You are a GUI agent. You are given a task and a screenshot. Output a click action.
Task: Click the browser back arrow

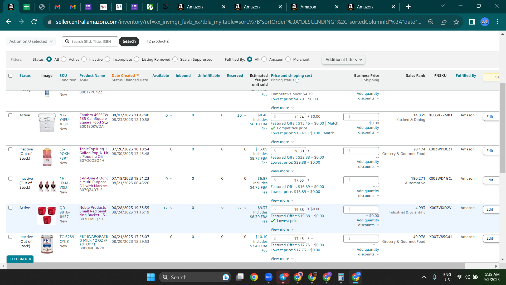click(9, 22)
